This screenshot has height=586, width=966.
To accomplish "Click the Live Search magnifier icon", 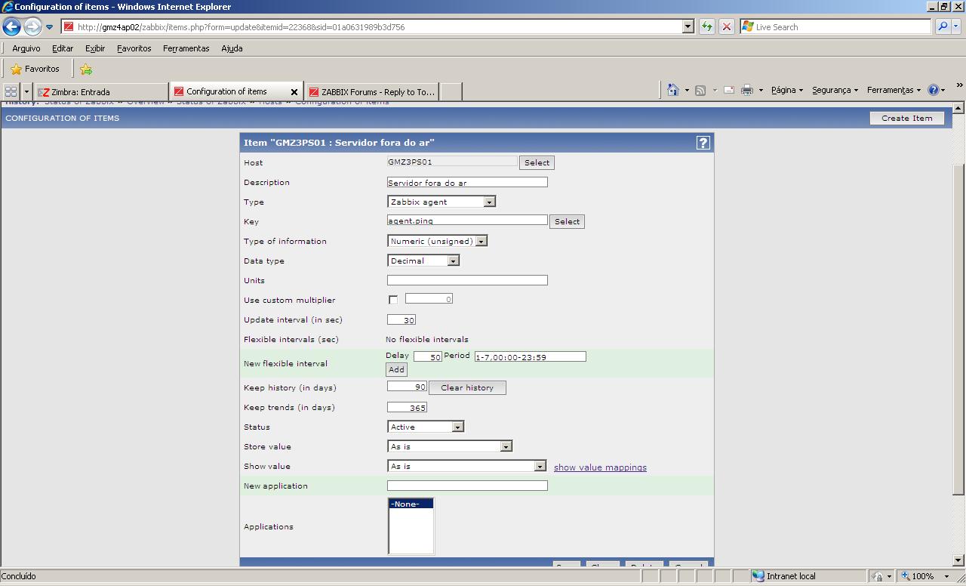I will (x=943, y=27).
